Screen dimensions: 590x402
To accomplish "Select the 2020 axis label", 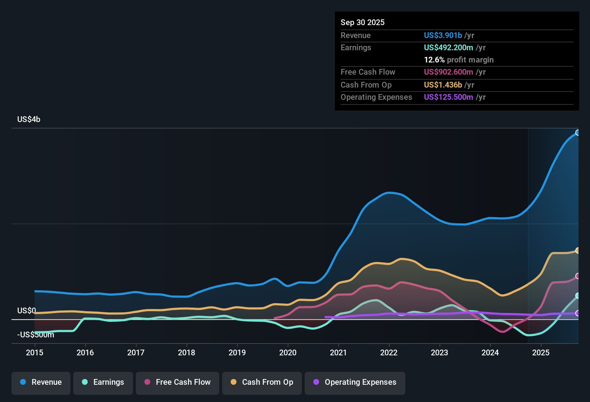I will pos(288,353).
